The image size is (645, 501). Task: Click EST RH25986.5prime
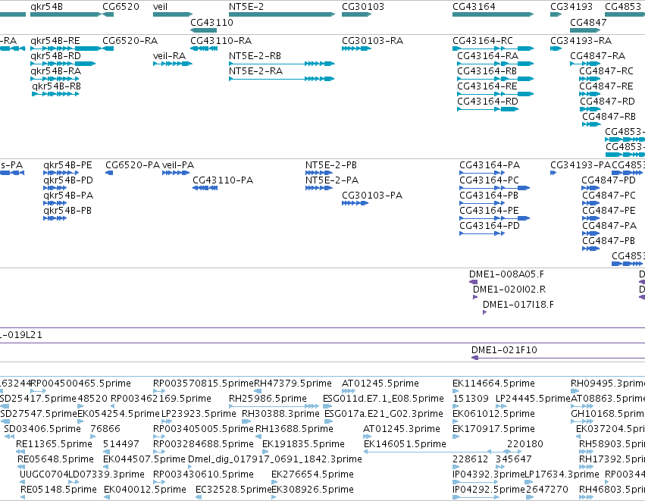[268, 399]
